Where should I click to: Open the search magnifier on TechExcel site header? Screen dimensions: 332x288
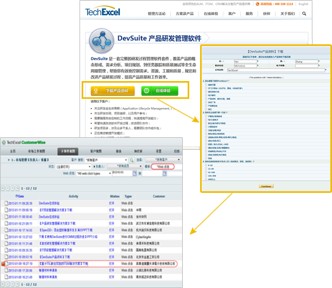[304, 14]
